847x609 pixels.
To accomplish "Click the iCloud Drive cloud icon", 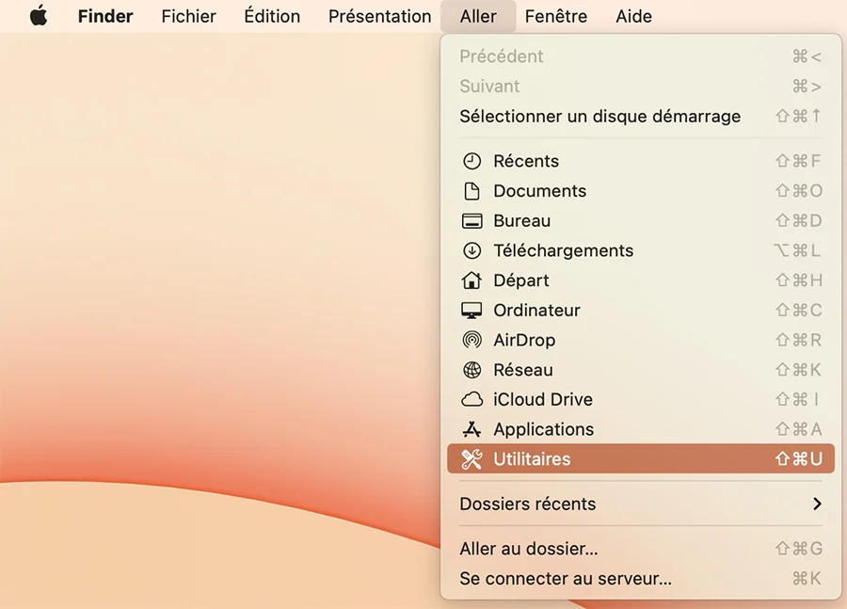I will (x=472, y=399).
